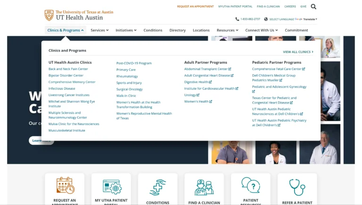Screen dimensions: 362x205
Task: Open Musculoskeletal Institute link
Action: pyautogui.click(x=67, y=130)
